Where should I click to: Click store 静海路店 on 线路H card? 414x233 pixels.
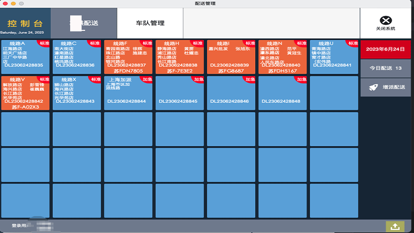point(167,49)
